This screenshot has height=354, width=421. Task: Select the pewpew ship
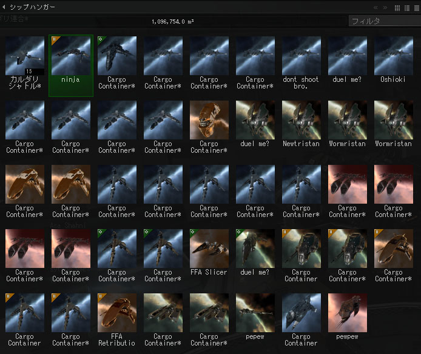348,317
